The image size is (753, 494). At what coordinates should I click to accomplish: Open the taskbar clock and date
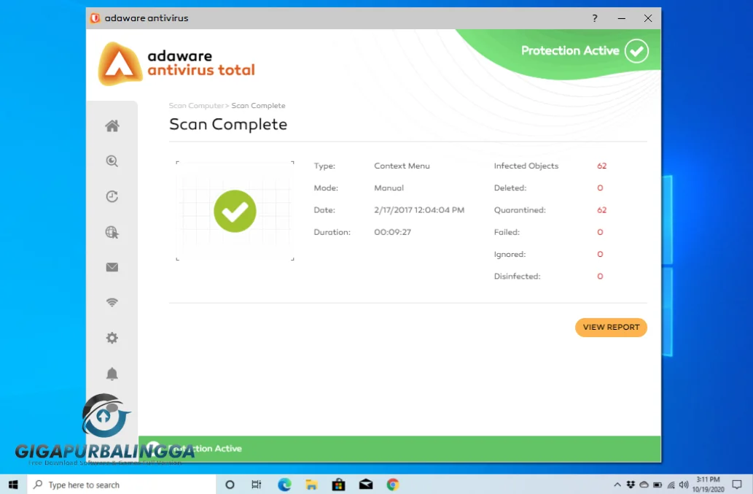(x=709, y=485)
